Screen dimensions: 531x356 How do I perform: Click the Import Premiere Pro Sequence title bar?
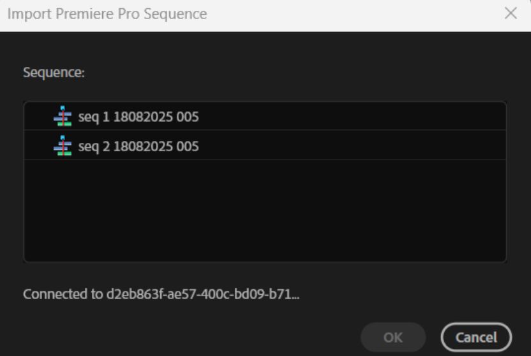(x=251, y=14)
